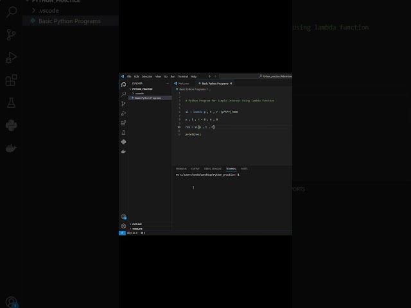This screenshot has height=308, width=411.
Task: Click the print(res) line
Action: coord(193,134)
